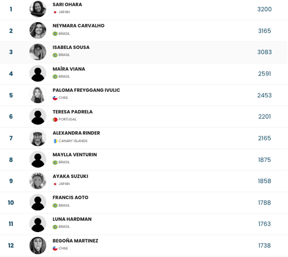Click Luna Hardman's placeholder avatar icon
Screen dimensions: 288x257
38,224
